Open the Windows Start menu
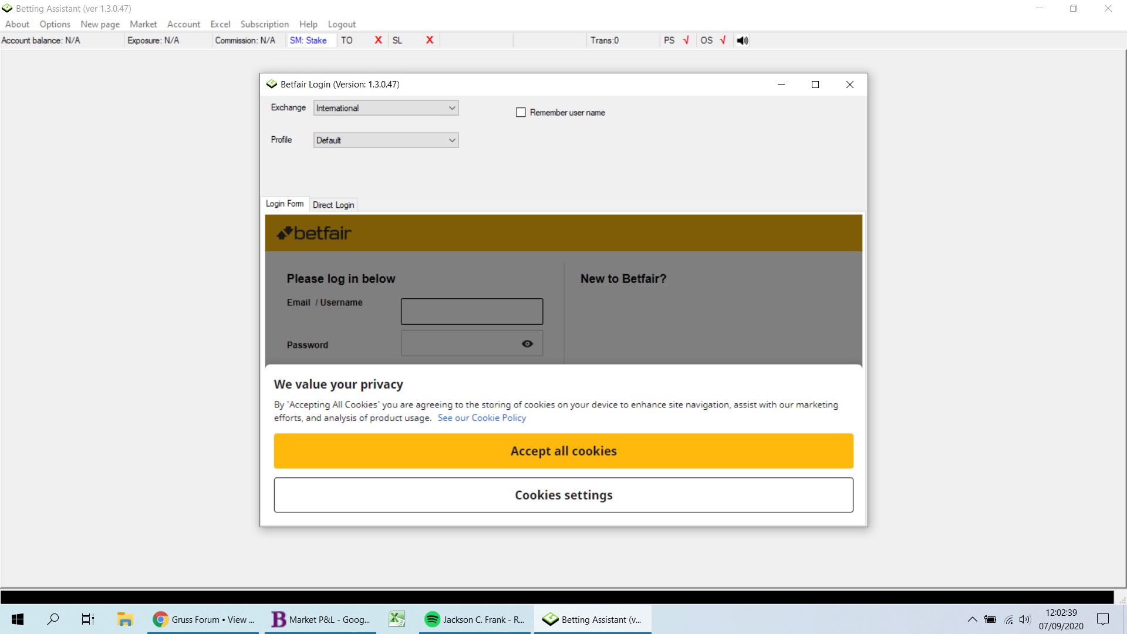1127x634 pixels. (x=18, y=619)
